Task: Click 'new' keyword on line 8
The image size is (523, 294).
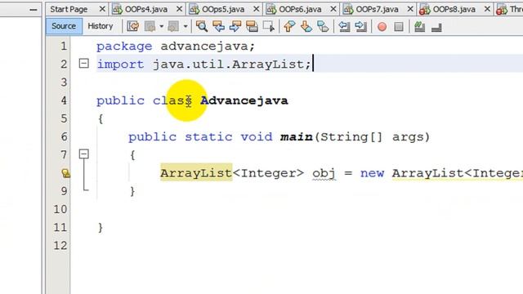Action: click(372, 173)
